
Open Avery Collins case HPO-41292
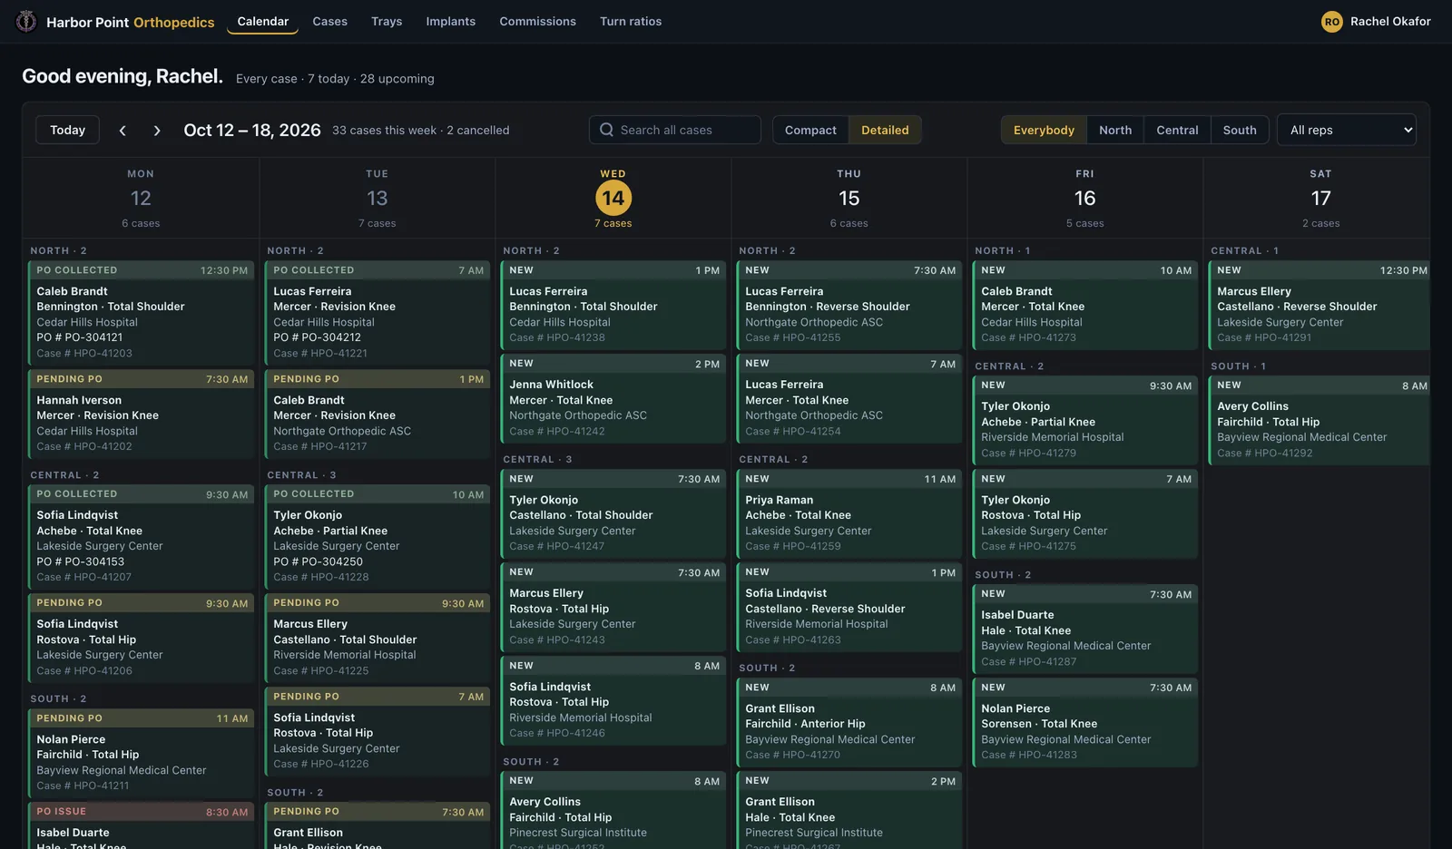1317,420
